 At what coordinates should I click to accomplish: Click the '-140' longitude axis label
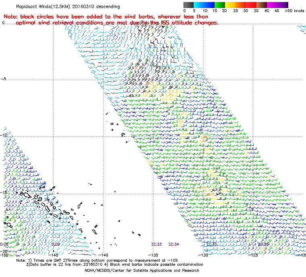103,255
